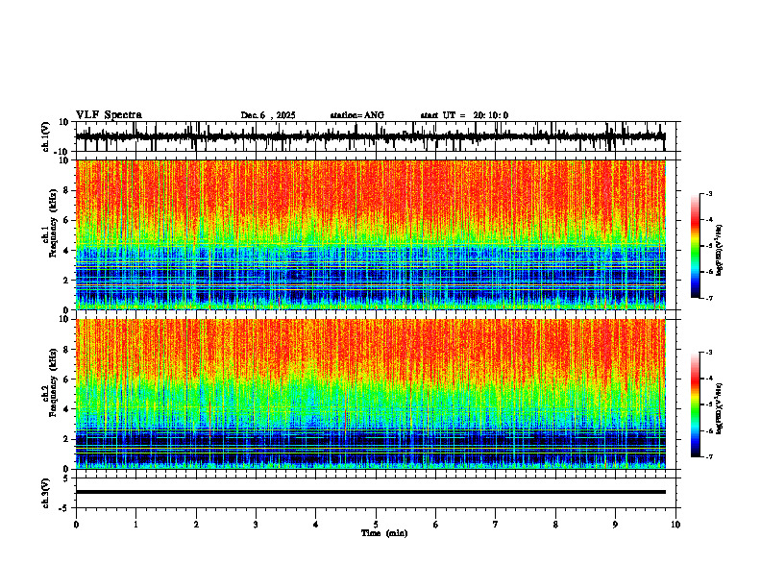Screen dimensions: 761x588
Task: Click the "-10" tick on ch.1(V) axis
Action: click(x=62, y=152)
